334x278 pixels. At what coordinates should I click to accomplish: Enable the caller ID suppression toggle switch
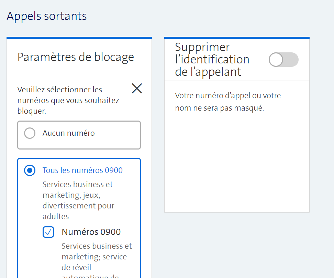point(283,60)
